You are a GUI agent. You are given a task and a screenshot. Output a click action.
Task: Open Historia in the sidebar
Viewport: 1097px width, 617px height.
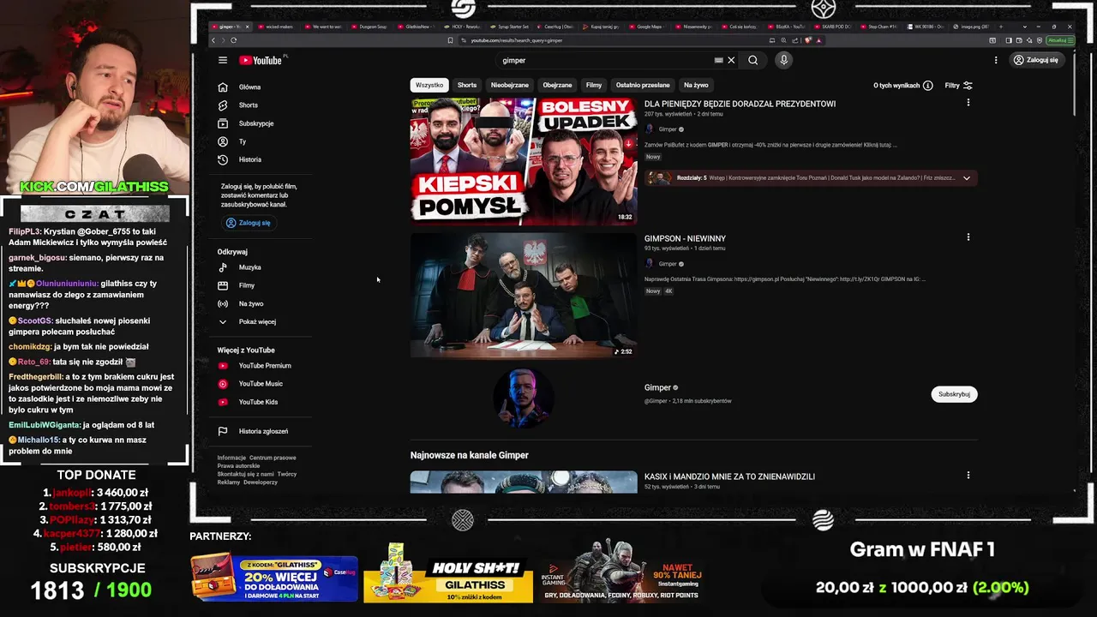[250, 159]
